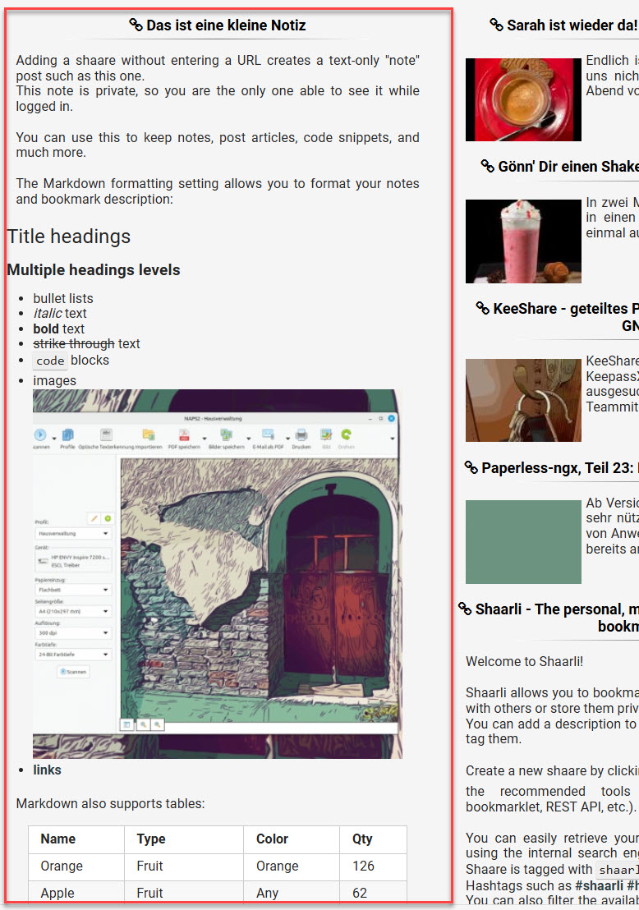
Task: Click the Bilder speichern icon
Action: pos(226,435)
